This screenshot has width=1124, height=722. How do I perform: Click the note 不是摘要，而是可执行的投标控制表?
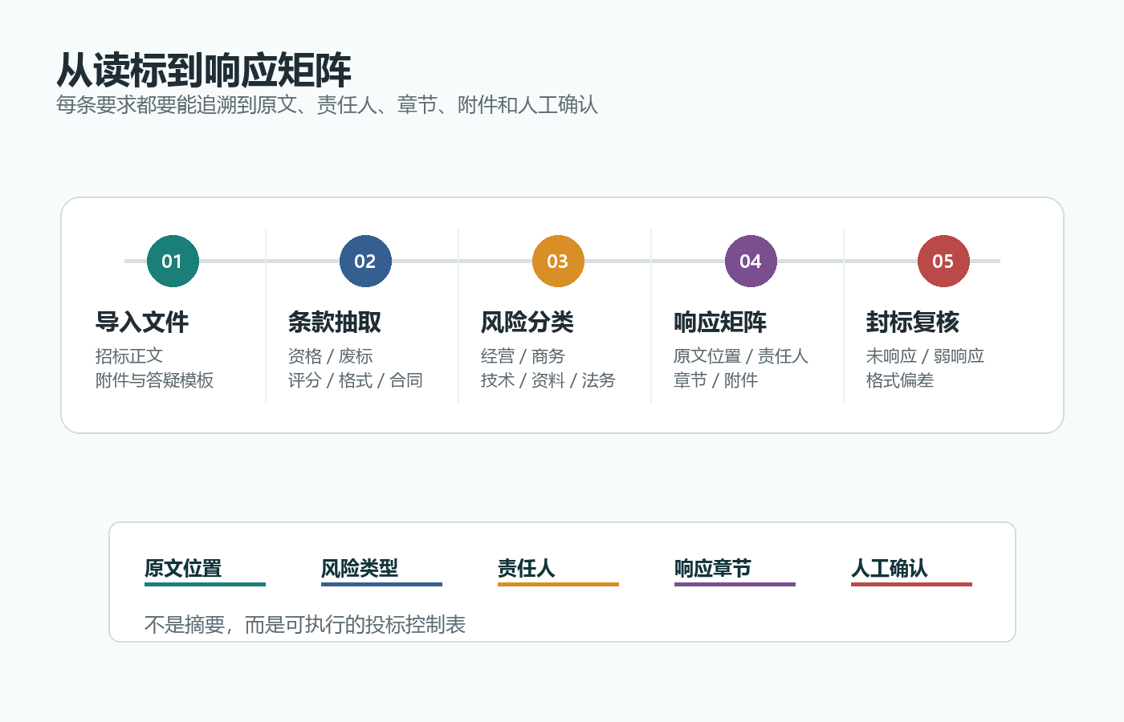pyautogui.click(x=305, y=625)
